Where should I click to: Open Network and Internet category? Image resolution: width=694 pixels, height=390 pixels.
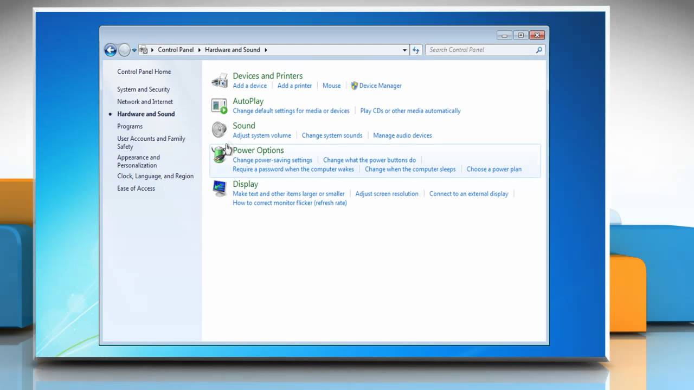tap(145, 102)
